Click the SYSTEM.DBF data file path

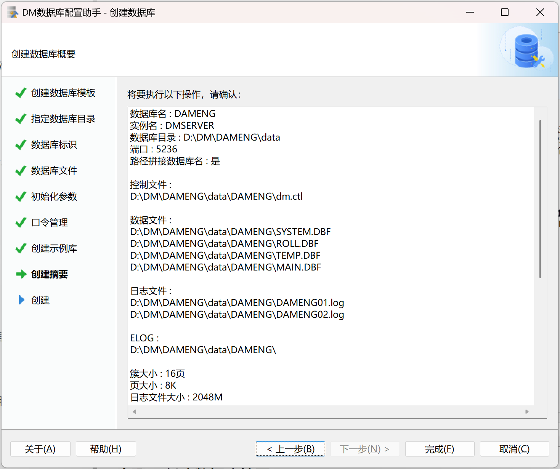(x=230, y=232)
